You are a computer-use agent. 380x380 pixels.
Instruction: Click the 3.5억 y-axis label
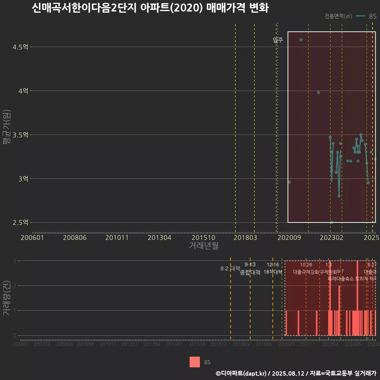(20, 135)
